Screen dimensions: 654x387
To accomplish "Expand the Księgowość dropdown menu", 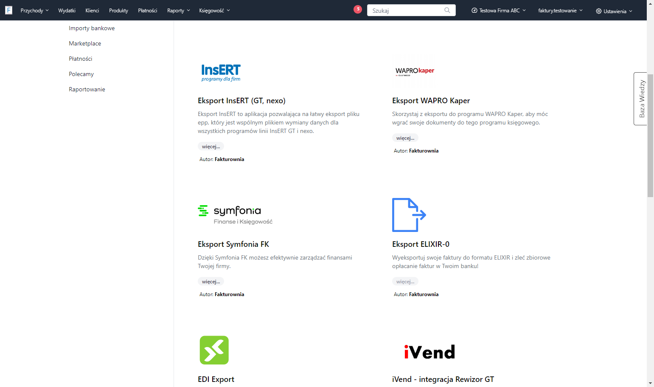I will pyautogui.click(x=214, y=11).
